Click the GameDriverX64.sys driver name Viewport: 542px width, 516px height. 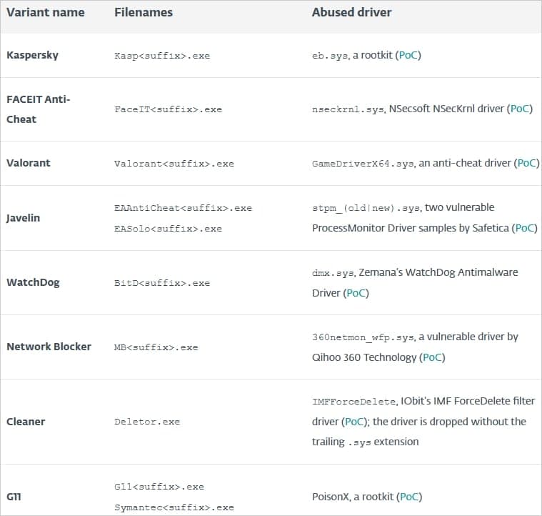(x=363, y=164)
